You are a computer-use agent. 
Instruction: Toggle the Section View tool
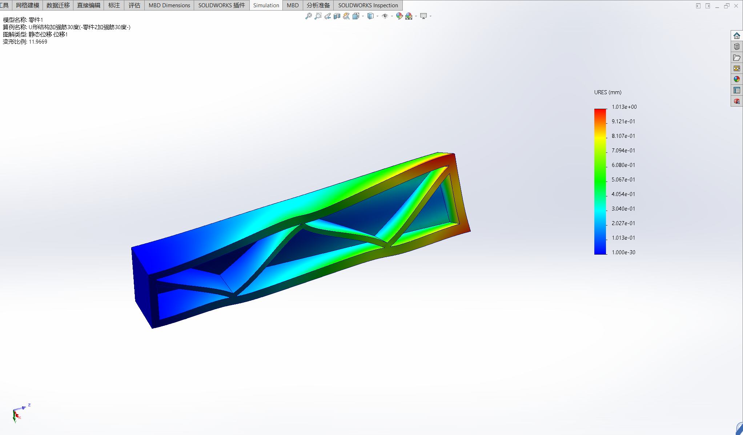coord(337,16)
